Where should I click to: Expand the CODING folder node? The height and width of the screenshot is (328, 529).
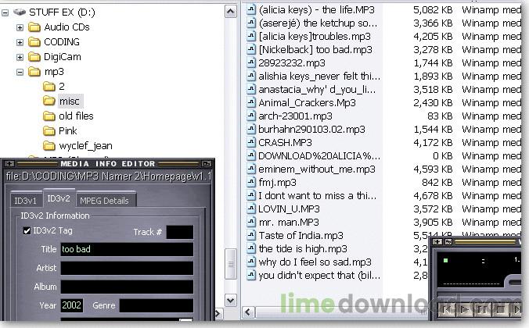[x=20, y=42]
